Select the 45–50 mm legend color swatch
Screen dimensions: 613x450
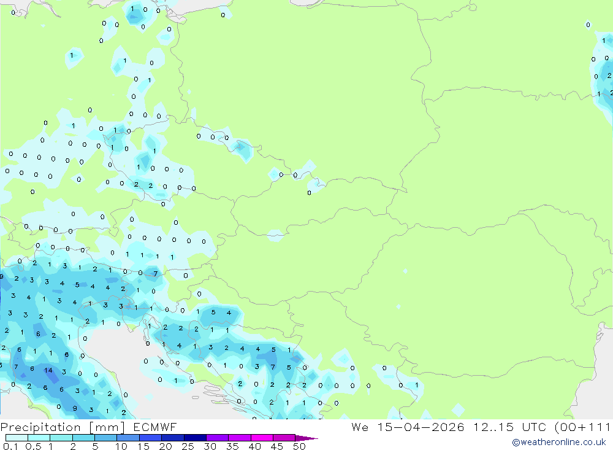point(284,438)
